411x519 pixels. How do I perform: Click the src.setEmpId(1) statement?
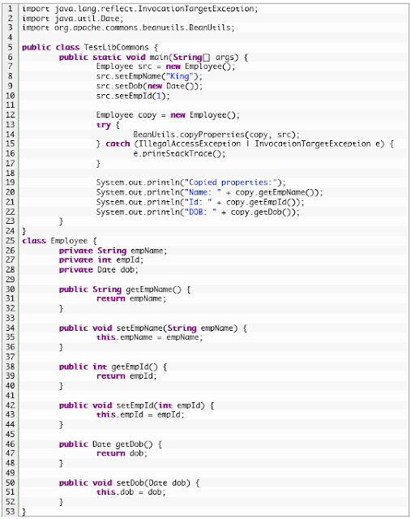pyautogui.click(x=133, y=96)
